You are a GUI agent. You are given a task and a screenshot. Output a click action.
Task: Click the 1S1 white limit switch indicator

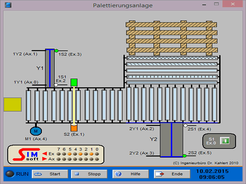click(56, 85)
